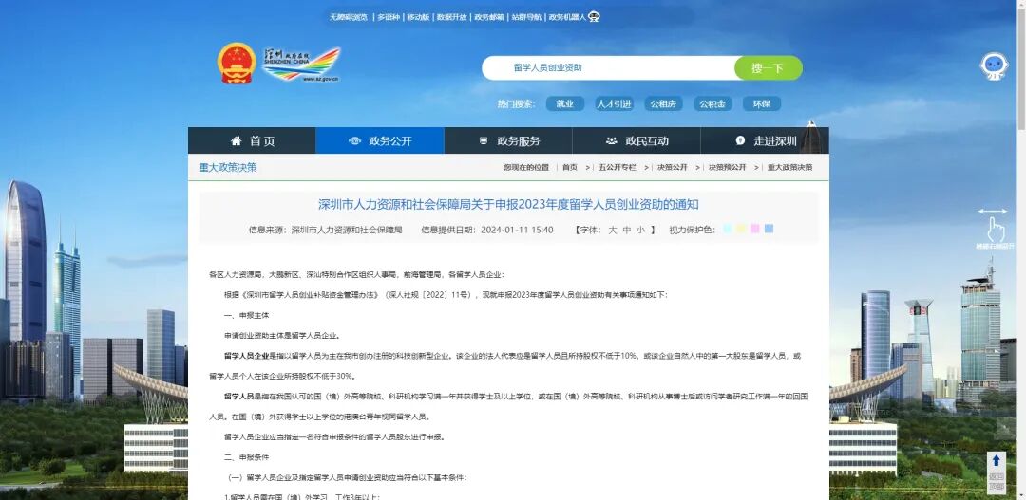Set font size to 中
The image size is (1026, 500).
[x=627, y=230]
